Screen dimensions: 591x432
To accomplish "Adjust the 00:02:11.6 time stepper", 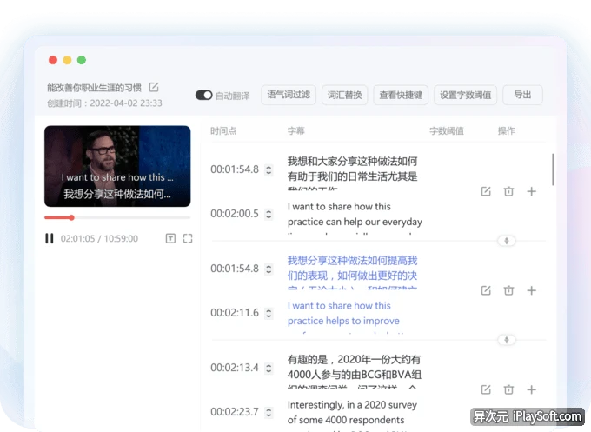I will [269, 313].
